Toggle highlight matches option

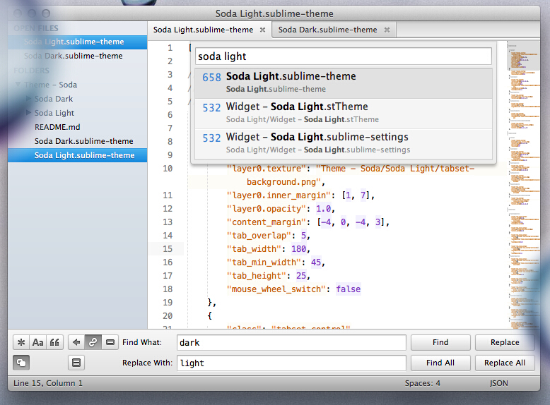coord(76,363)
